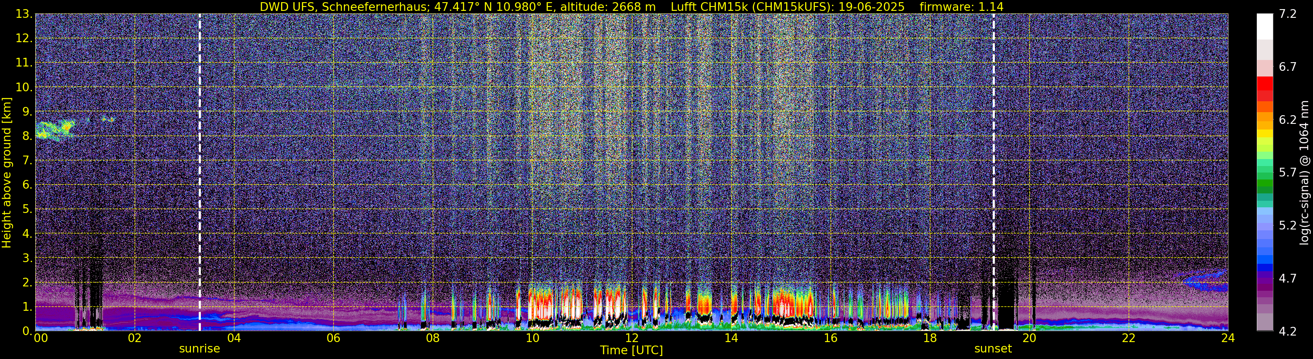
Task: Click the '7.2' colorbar tick value
Action: click(x=1287, y=14)
